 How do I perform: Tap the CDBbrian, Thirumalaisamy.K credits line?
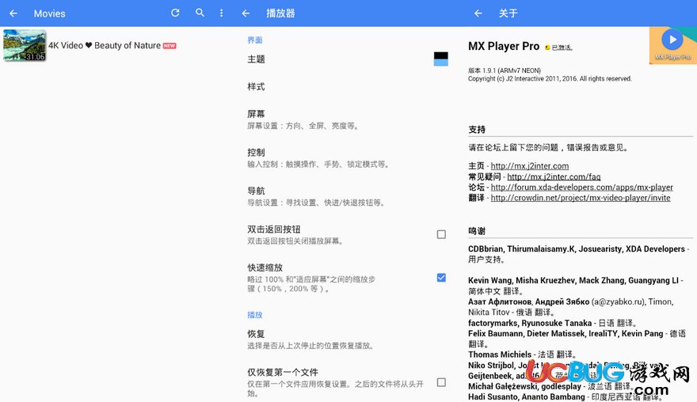coord(579,254)
